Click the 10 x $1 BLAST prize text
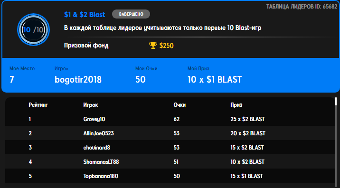 point(215,80)
